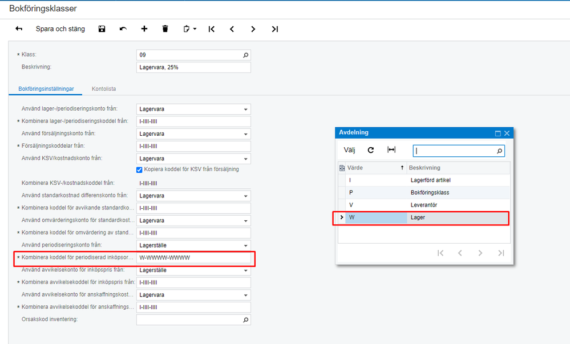
Task: Open the clipboard menu dropdown arrow
Action: [x=195, y=29]
